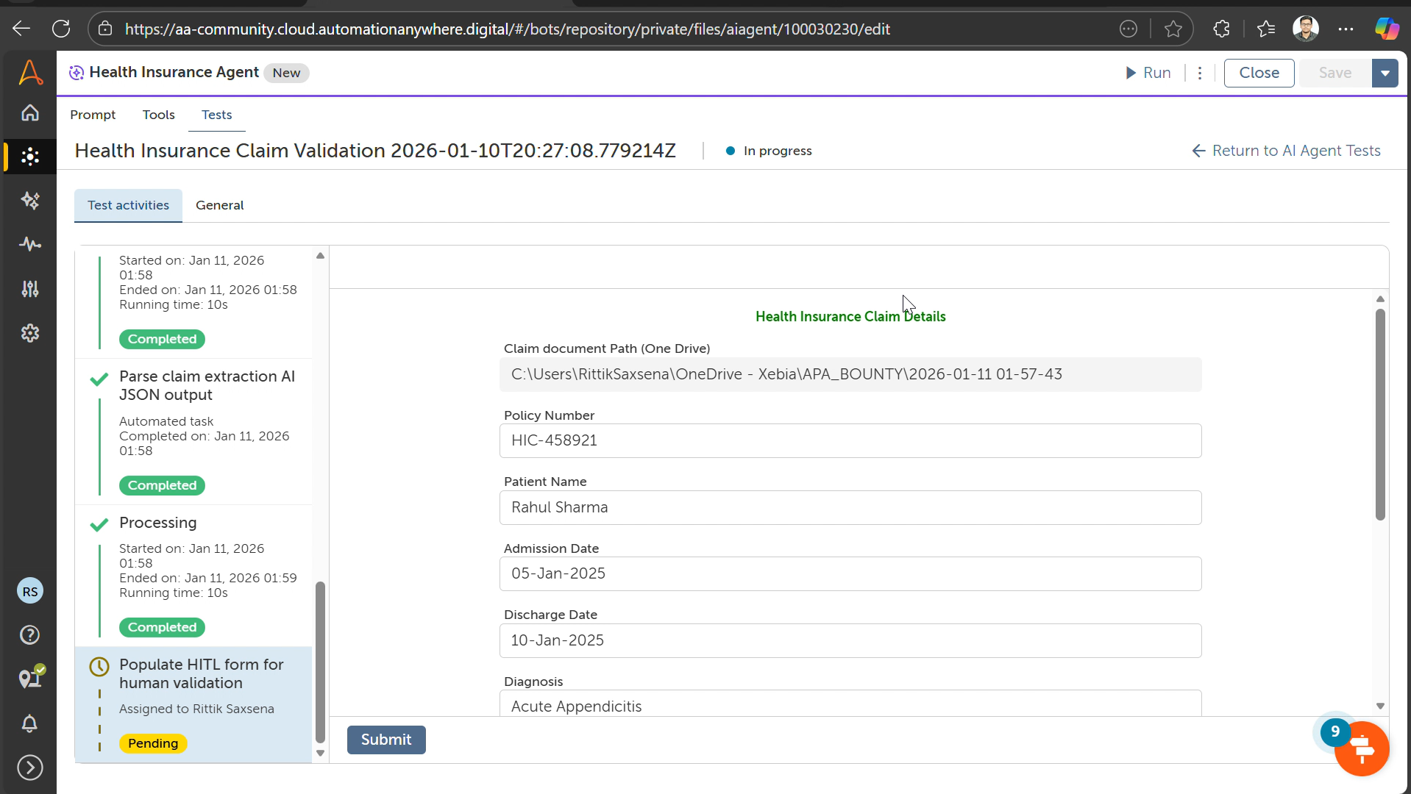Click the In progress status label
The image size is (1411, 794).
(777, 151)
